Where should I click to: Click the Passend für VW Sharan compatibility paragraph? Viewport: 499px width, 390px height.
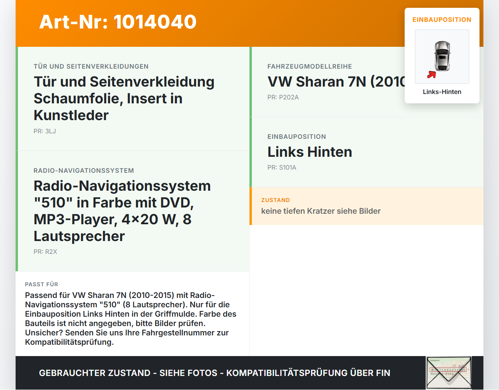pyautogui.click(x=131, y=319)
